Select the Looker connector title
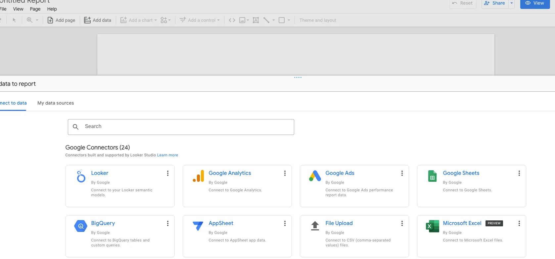This screenshot has height=259, width=555. click(100, 173)
